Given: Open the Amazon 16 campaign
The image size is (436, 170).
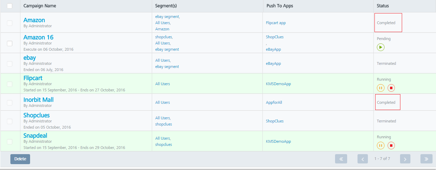Looking at the screenshot, I should coord(38,37).
